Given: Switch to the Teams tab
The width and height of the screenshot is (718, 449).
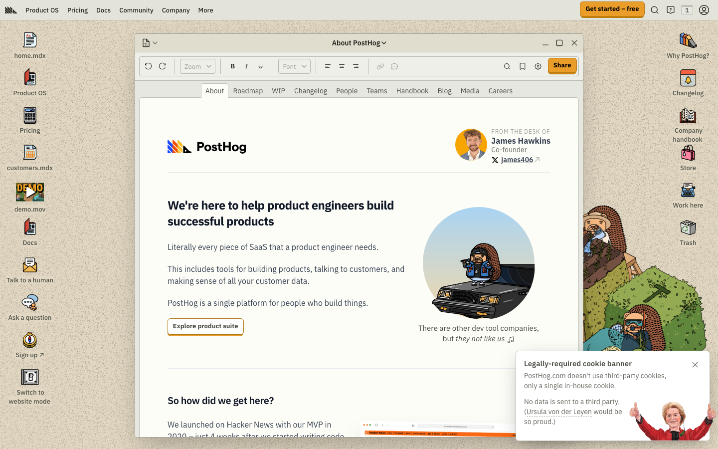Looking at the screenshot, I should point(377,91).
